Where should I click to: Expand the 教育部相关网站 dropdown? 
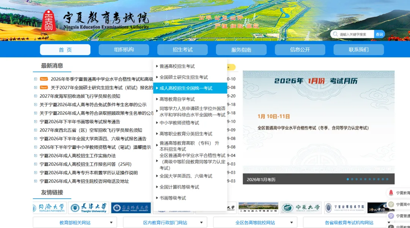75,223
